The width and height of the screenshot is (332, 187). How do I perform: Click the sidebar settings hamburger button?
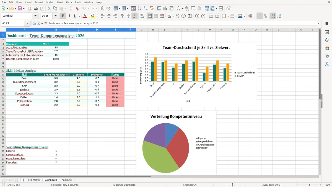[x=327, y=24]
